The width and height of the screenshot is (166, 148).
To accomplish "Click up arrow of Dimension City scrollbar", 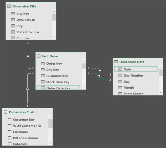I will click(54, 12).
